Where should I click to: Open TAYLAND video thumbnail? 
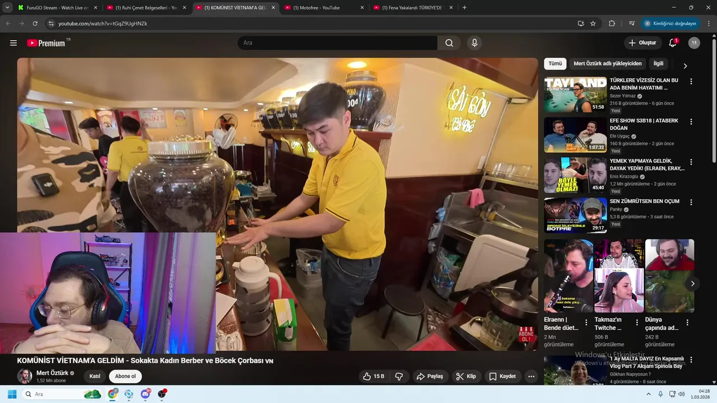tap(575, 95)
